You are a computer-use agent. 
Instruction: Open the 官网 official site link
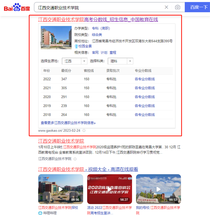pos(95,53)
